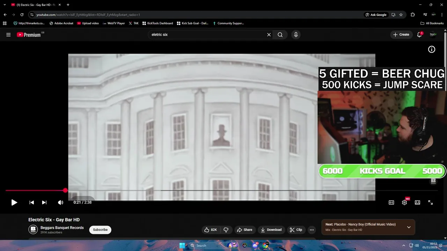Open the Create menu
Screen dimensions: 447x251
(x=401, y=35)
